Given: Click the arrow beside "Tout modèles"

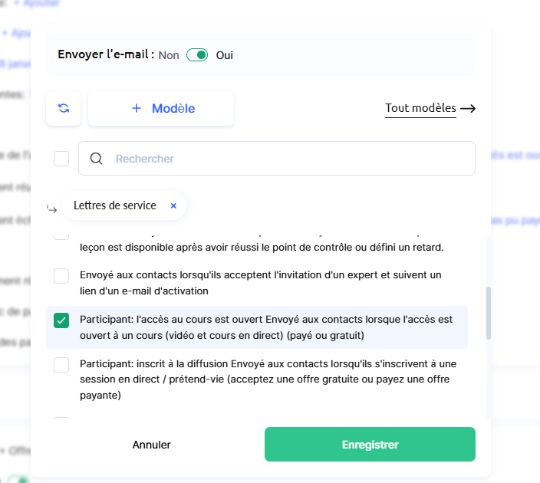Looking at the screenshot, I should coord(467,109).
